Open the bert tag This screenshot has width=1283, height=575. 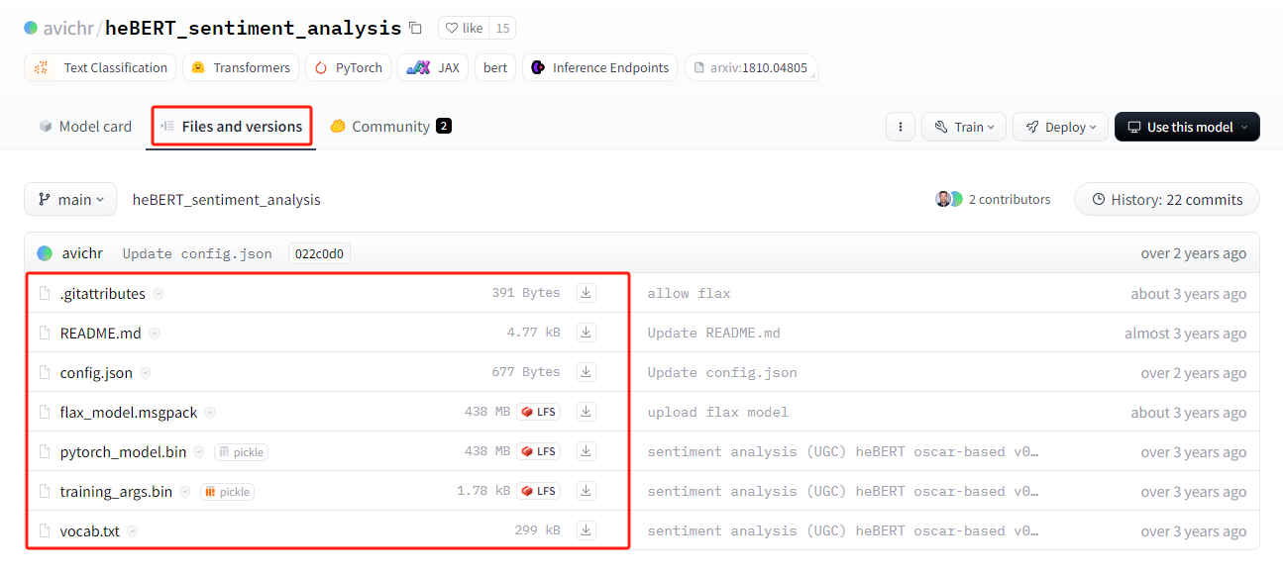coord(495,67)
